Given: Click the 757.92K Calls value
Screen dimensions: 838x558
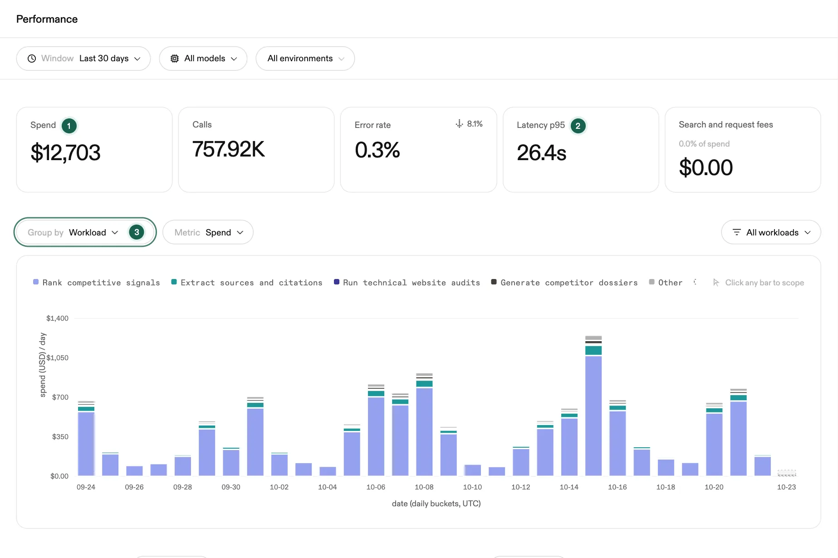Looking at the screenshot, I should [228, 149].
